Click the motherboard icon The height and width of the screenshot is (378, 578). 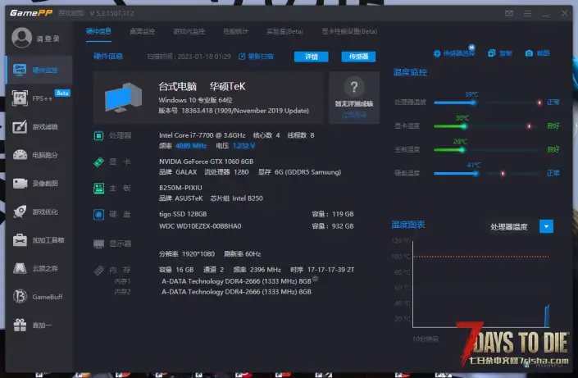tap(98, 188)
